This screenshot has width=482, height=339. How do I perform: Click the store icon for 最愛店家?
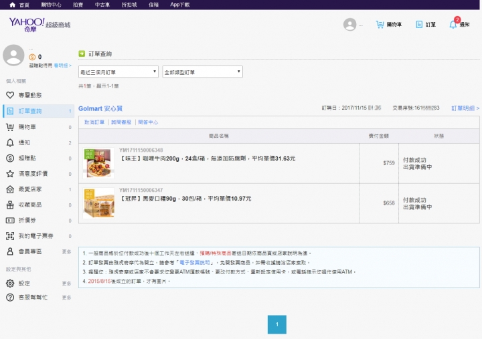(x=10, y=189)
